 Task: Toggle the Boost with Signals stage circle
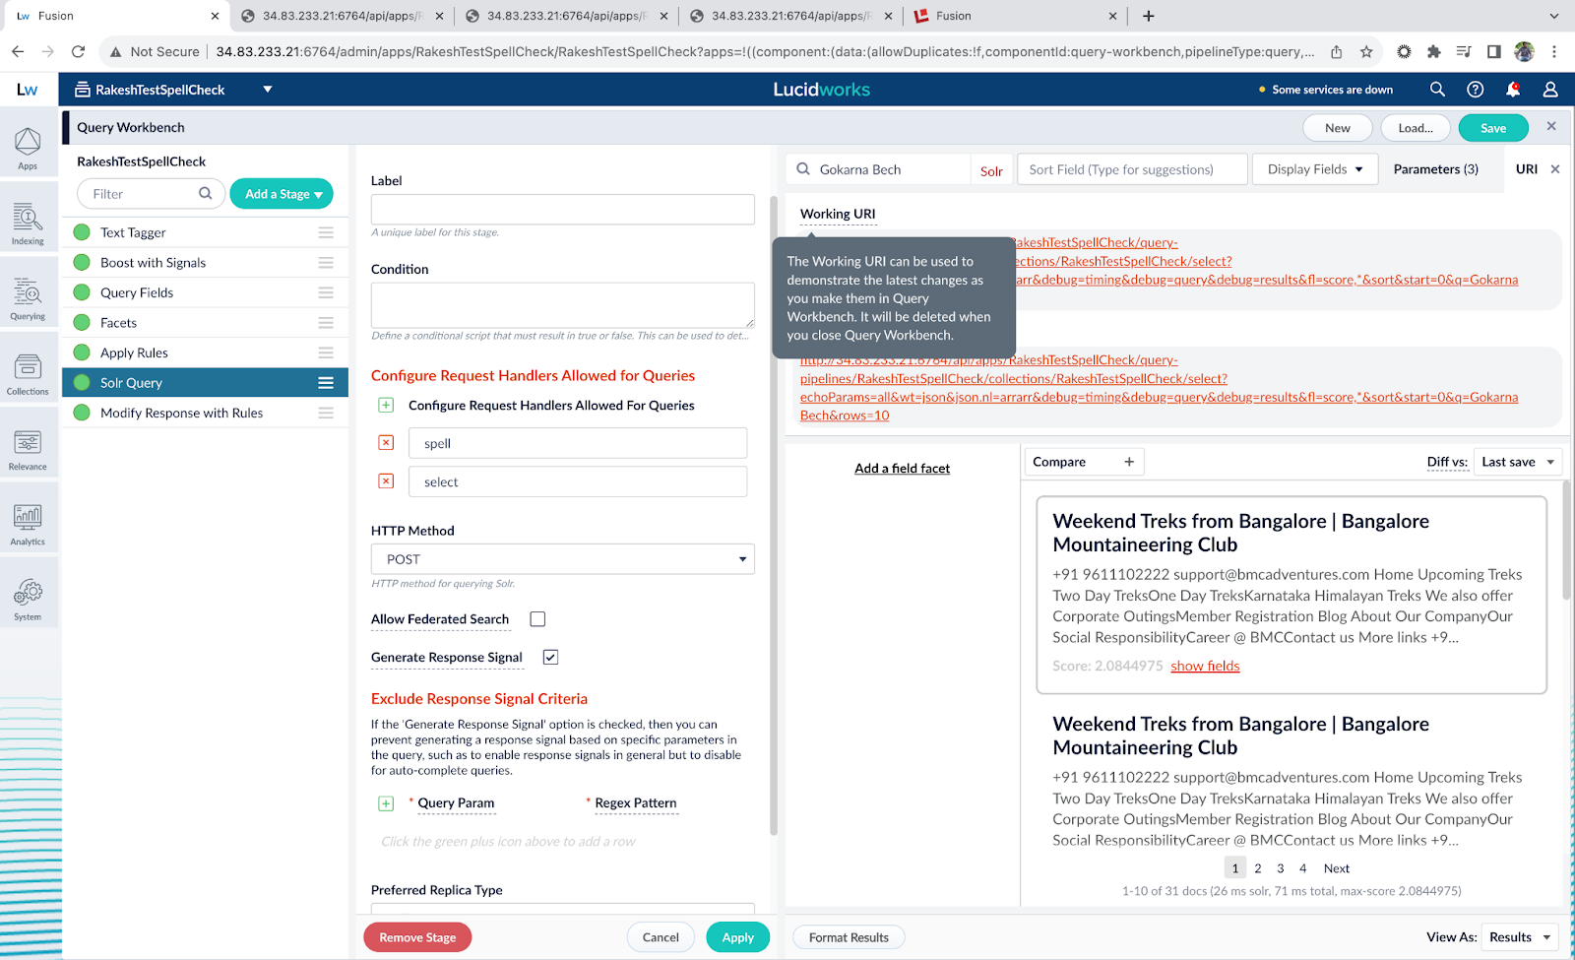click(82, 263)
